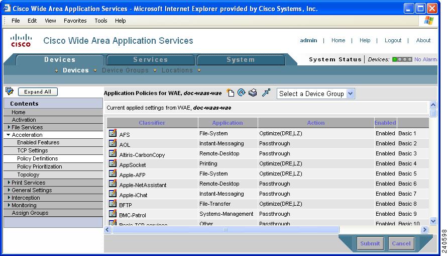Click the Apple-iChat row edit icon
The width and height of the screenshot is (448, 256).
[113, 193]
